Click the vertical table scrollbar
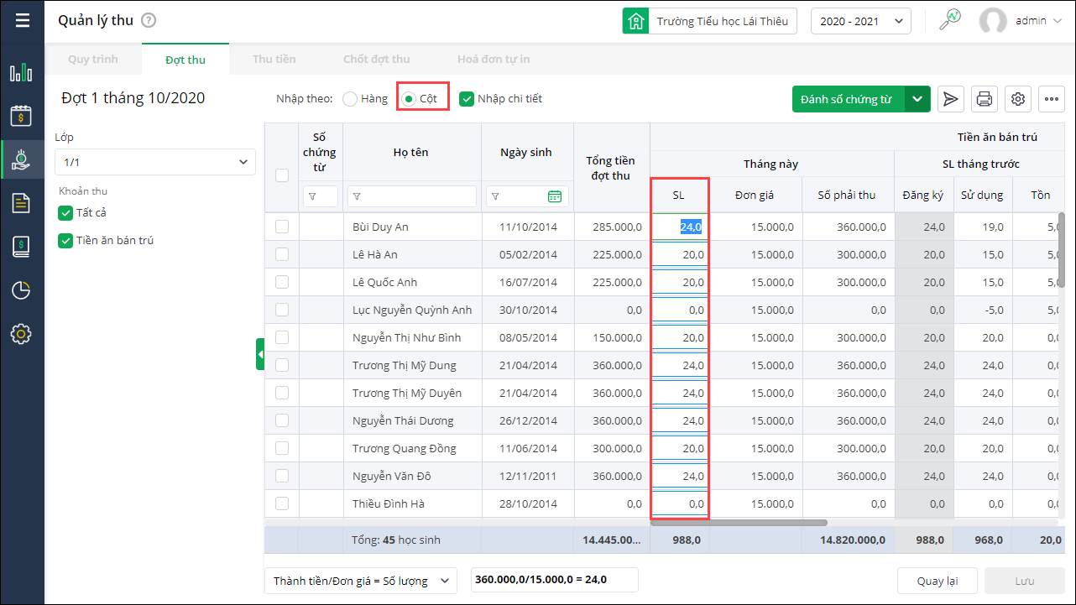Viewport: 1076px width, 605px height. click(1062, 250)
